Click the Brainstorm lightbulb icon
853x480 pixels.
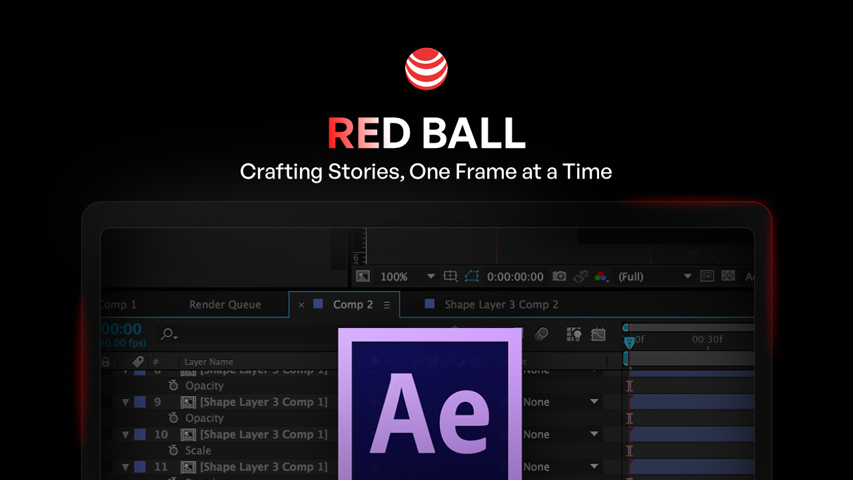pyautogui.click(x=574, y=334)
